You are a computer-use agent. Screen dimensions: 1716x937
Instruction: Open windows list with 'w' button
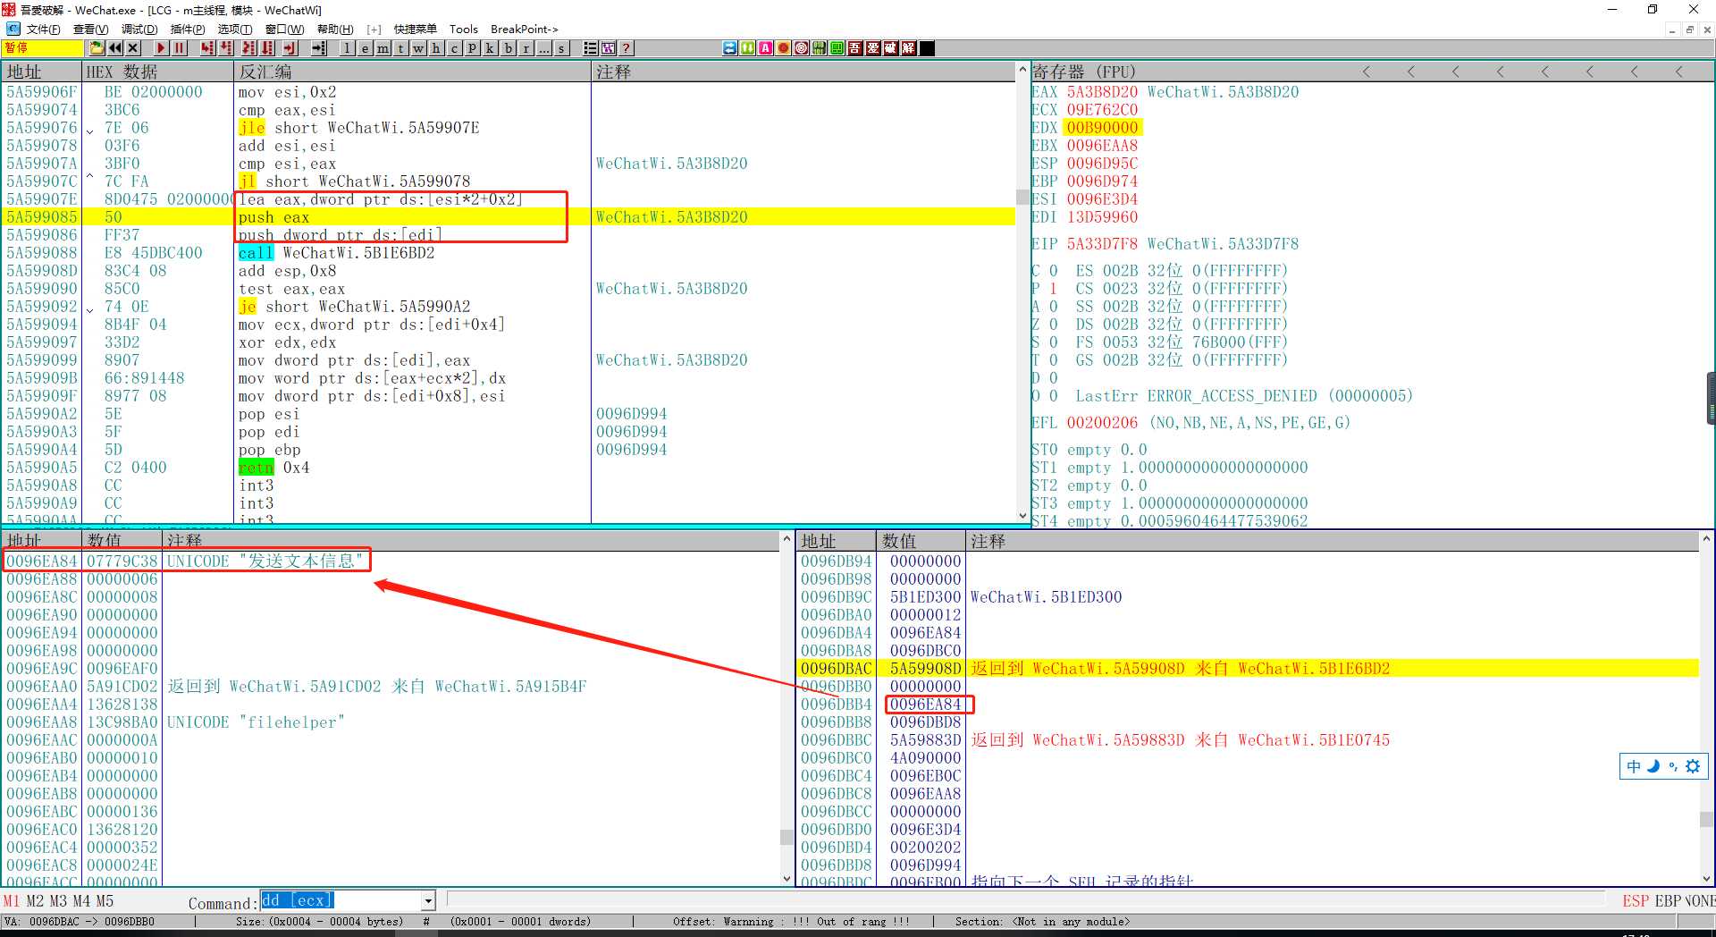(x=418, y=48)
